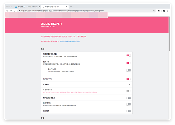The height and width of the screenshot is (125, 175).
Task: Open Chrome three-dot menu
Action: (x=168, y=11)
